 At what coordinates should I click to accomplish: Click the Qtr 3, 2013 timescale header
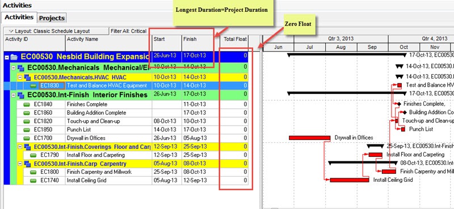click(341, 39)
